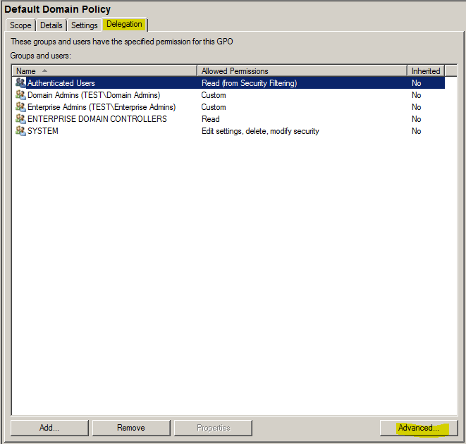
Task: Click the sort arrow in the Name header
Action: coord(44,70)
